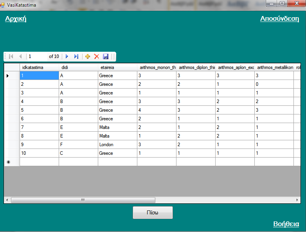The image size is (306, 232).
Task: Select the new-row asterisk row header
Action: click(x=12, y=162)
